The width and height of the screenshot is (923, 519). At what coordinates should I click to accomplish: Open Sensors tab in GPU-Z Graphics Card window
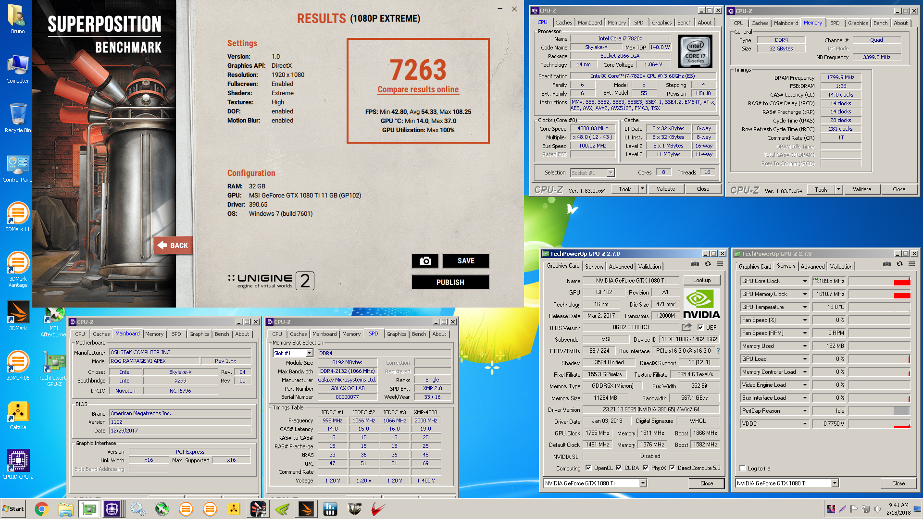[594, 267]
